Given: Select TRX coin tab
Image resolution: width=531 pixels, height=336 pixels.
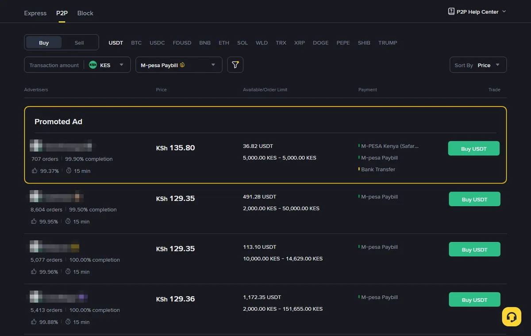Looking at the screenshot, I should pos(281,43).
